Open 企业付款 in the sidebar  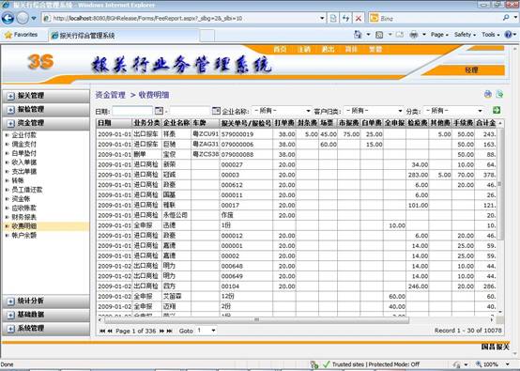(23, 135)
